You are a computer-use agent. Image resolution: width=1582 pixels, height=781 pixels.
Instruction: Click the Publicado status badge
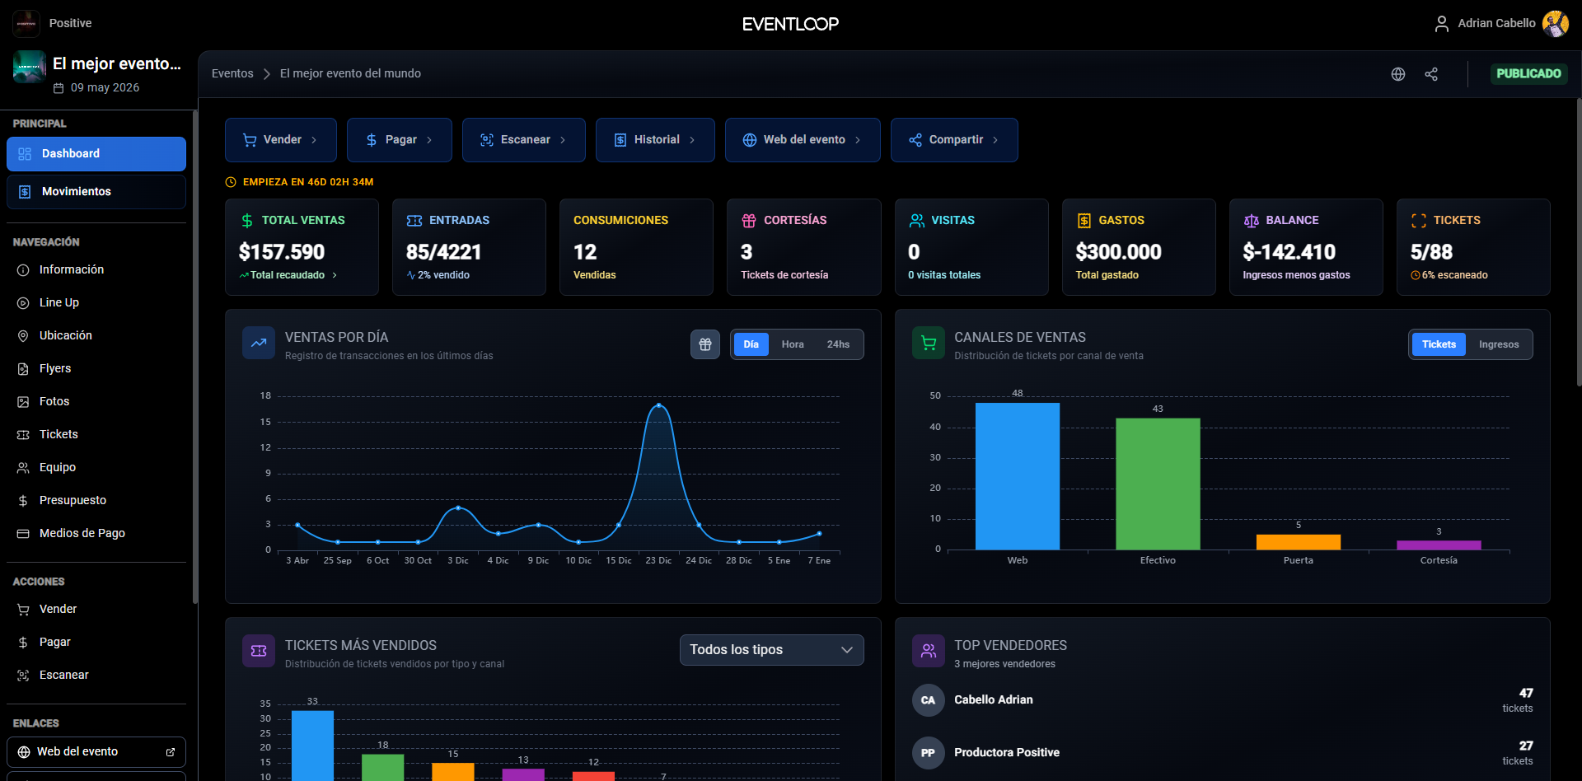(x=1528, y=72)
